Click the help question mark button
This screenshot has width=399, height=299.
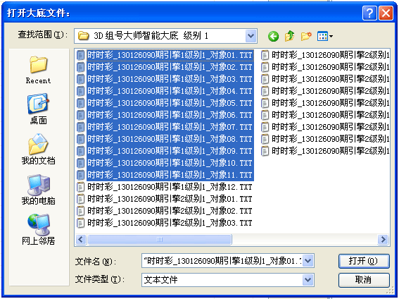(369, 13)
